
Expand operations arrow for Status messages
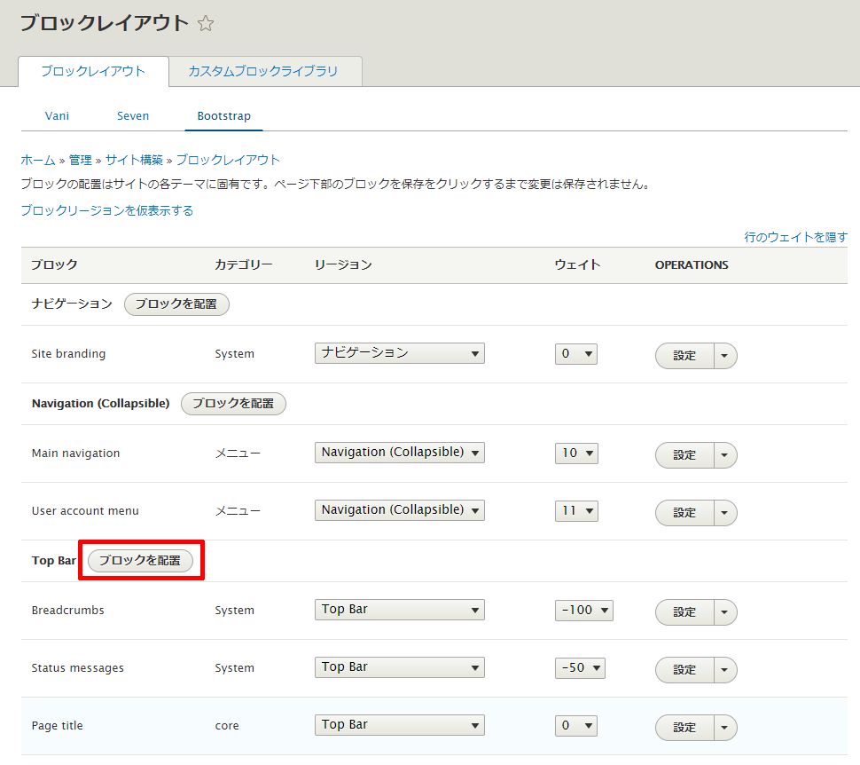click(x=725, y=670)
